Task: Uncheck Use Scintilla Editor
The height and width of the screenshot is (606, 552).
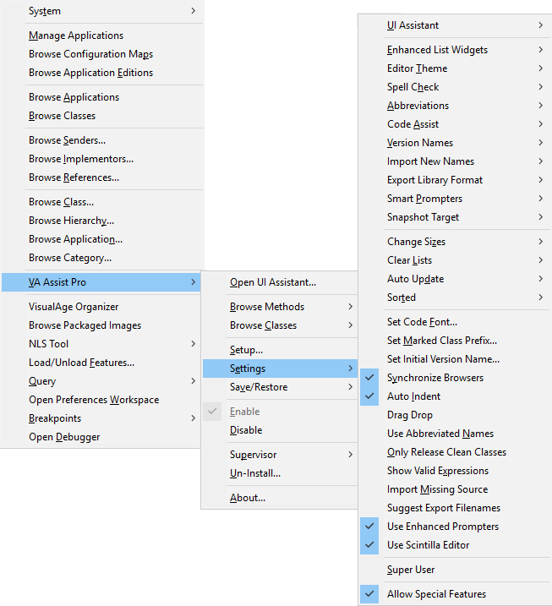Action: pos(428,545)
